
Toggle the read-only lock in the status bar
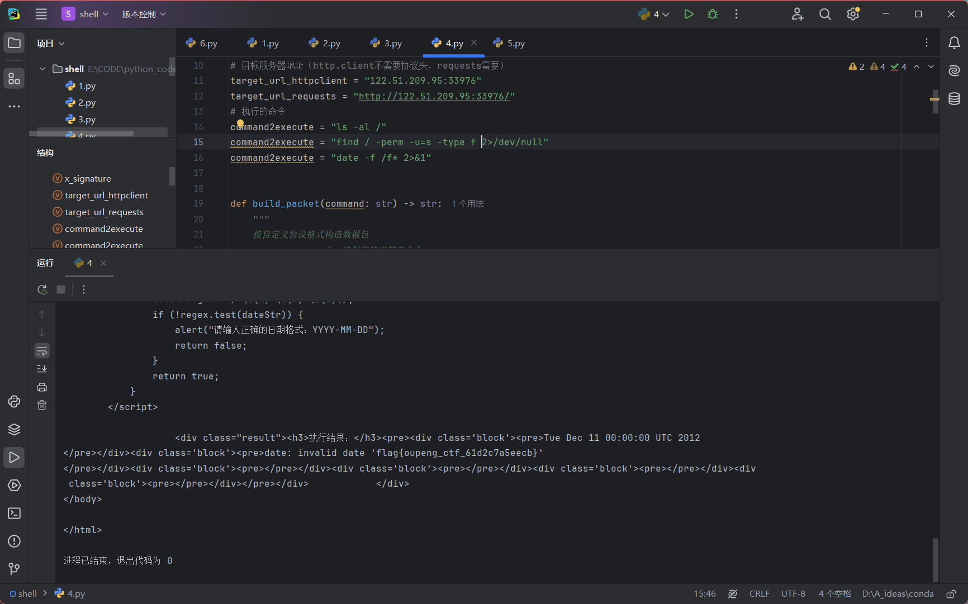pyautogui.click(x=951, y=593)
